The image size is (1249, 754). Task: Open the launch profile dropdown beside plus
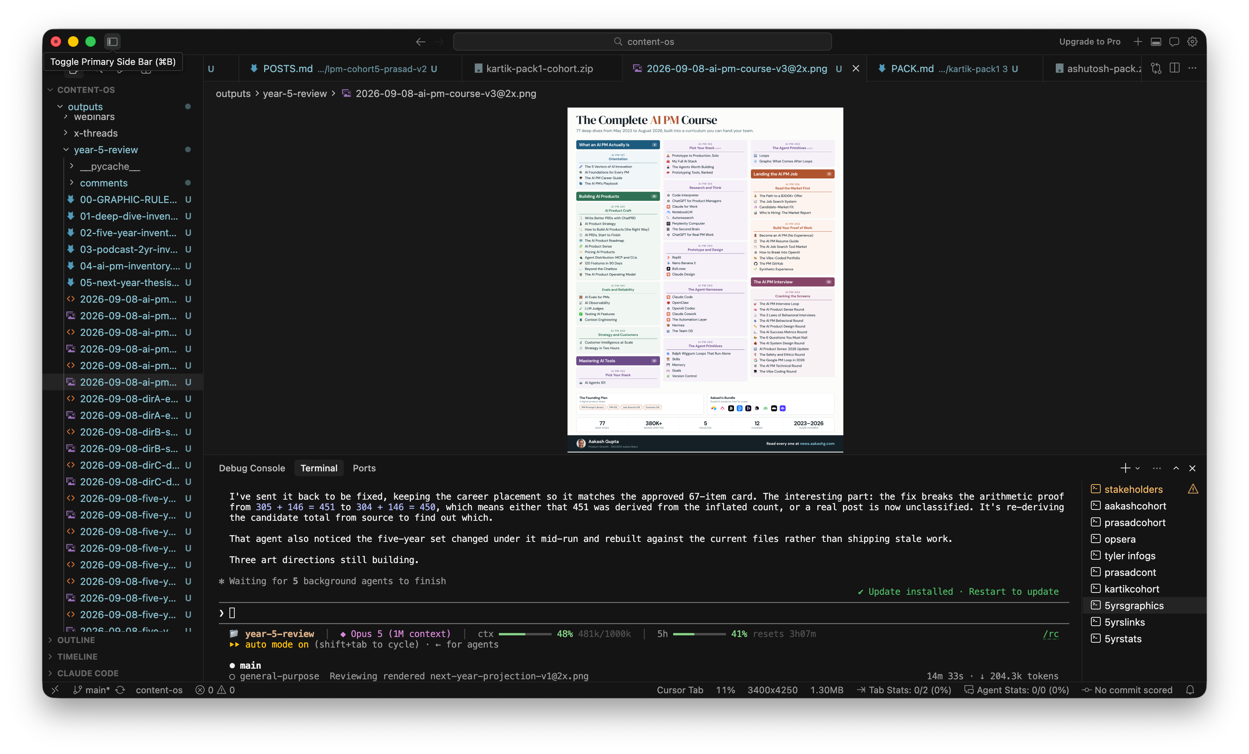[1138, 468]
